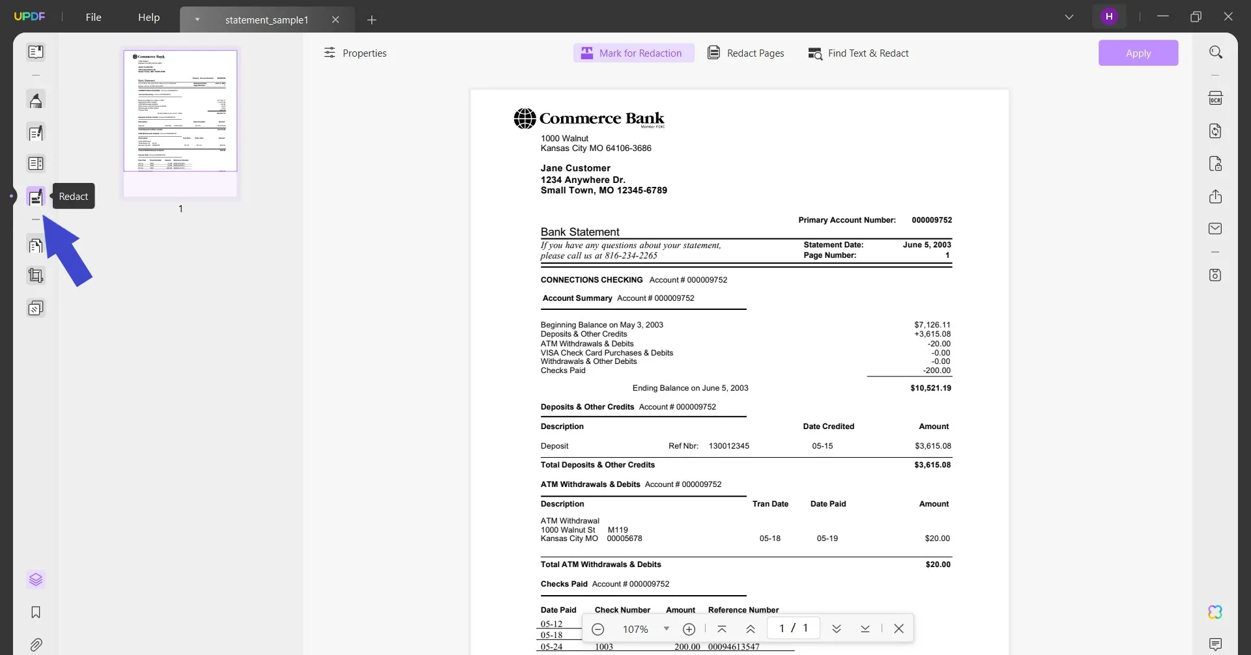Toggle Mark for Redaction mode
Screen dimensions: 1251x655
pyautogui.click(x=633, y=53)
